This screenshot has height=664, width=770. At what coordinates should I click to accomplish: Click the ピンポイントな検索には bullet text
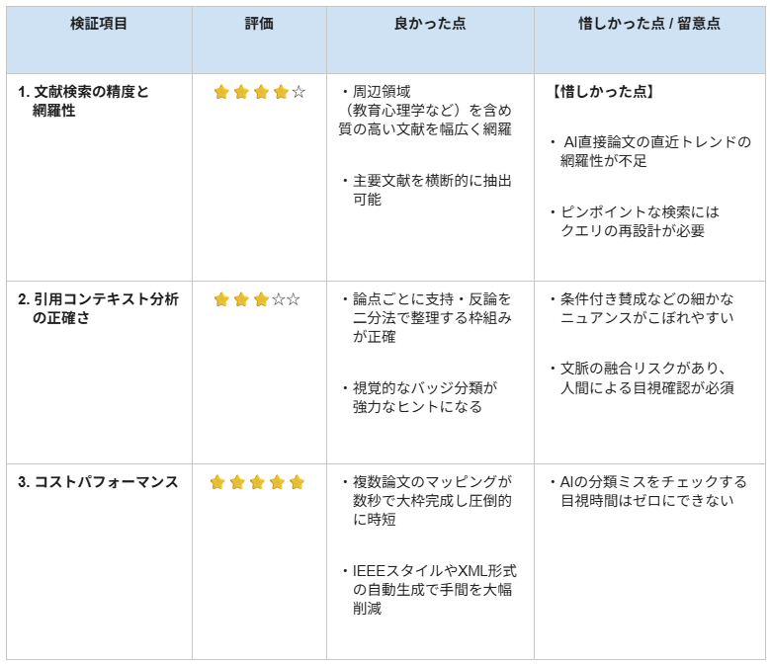(640, 212)
